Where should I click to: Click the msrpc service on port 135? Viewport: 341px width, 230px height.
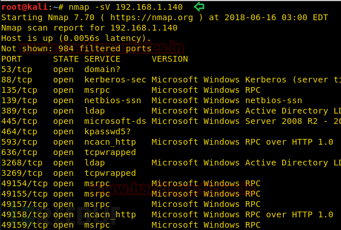tap(97, 91)
